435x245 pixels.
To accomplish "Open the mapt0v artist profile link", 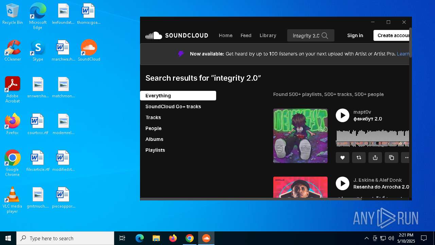I will point(362,112).
